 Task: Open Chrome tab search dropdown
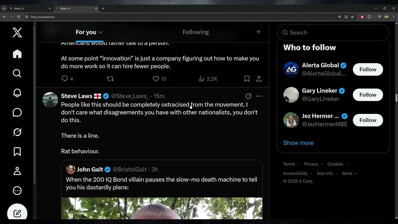pyautogui.click(x=4, y=8)
